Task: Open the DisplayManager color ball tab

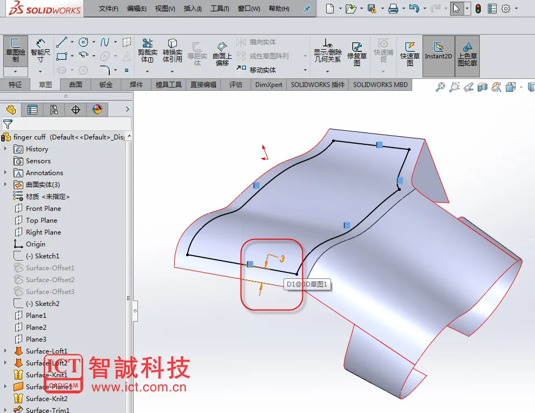Action: [x=97, y=110]
